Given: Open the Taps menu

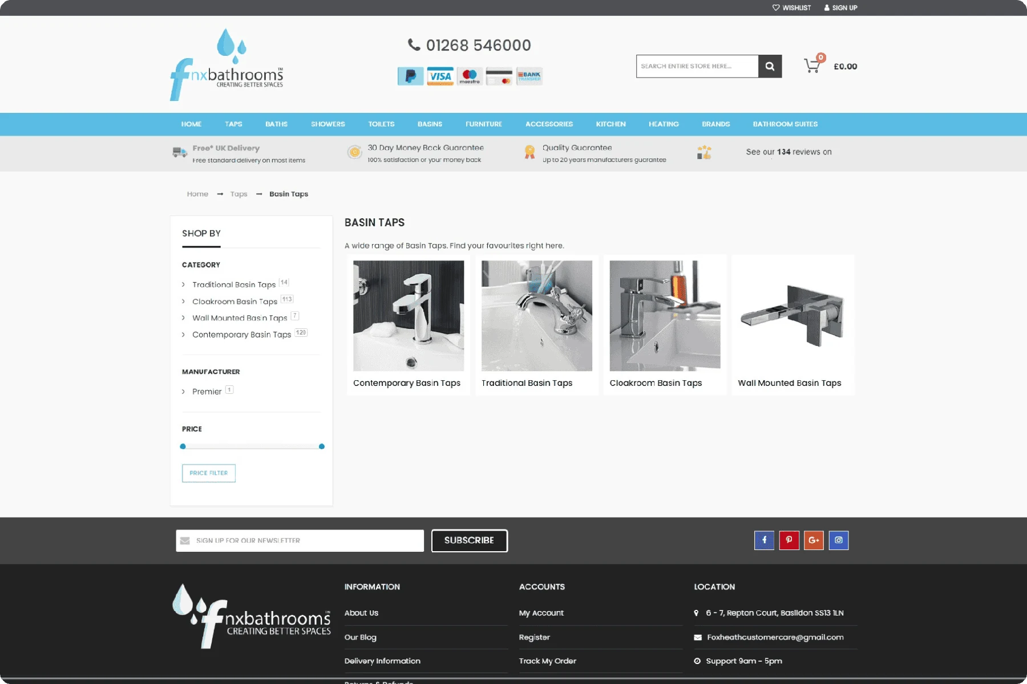Looking at the screenshot, I should click(x=233, y=124).
